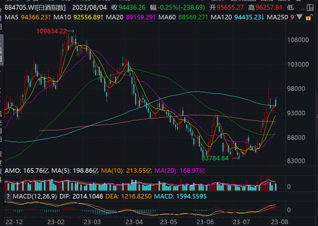The height and width of the screenshot is (226, 318).
Task: Select the highlighted left sidebar tab
Action: [x=1, y=44]
